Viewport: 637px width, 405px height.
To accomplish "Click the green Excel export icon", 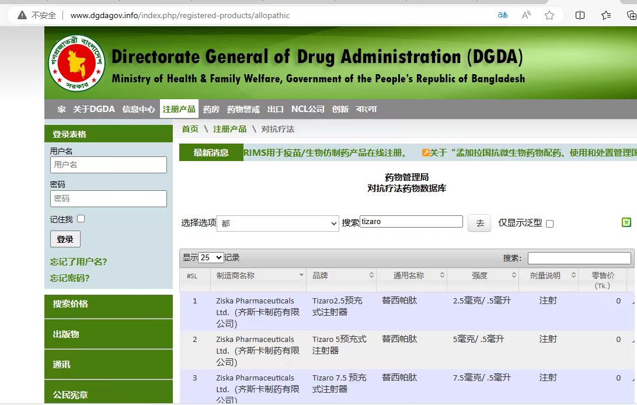I will 626,222.
